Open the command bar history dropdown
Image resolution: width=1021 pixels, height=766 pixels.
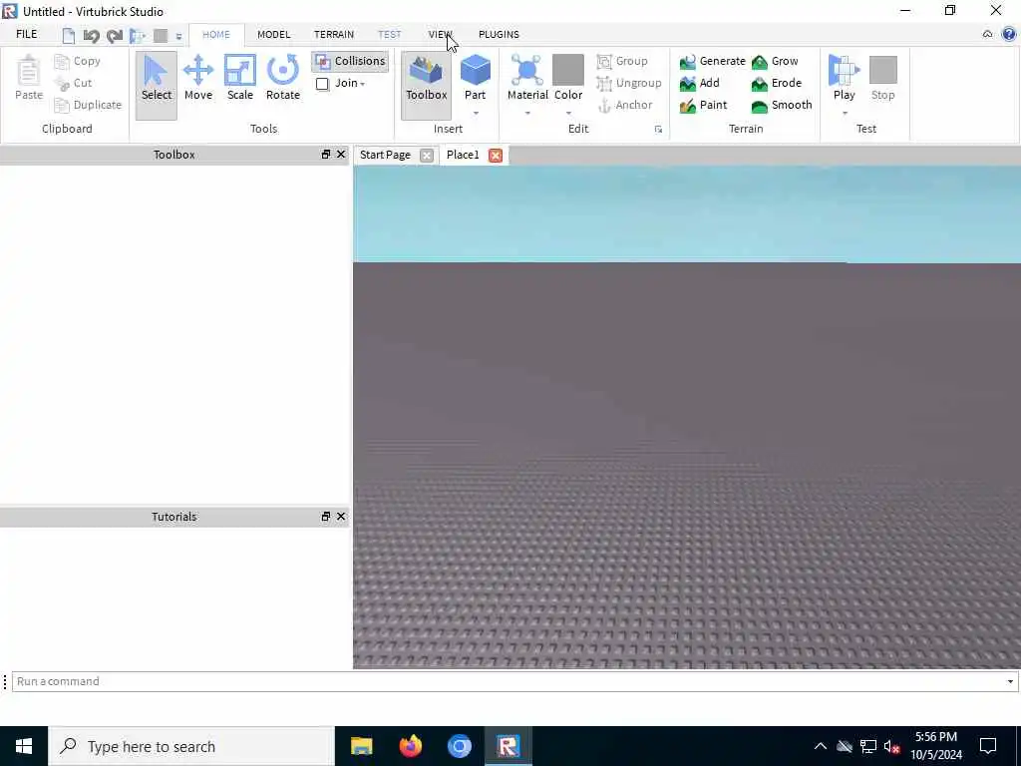point(1010,681)
